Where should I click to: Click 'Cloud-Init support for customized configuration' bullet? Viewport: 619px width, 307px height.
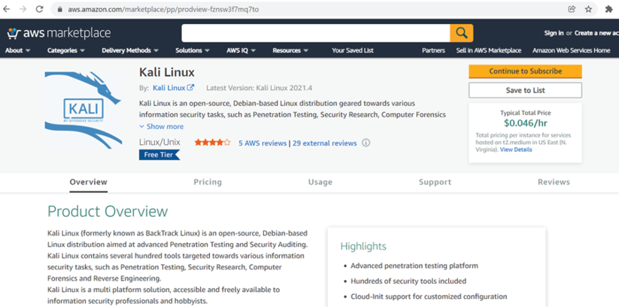(x=429, y=296)
